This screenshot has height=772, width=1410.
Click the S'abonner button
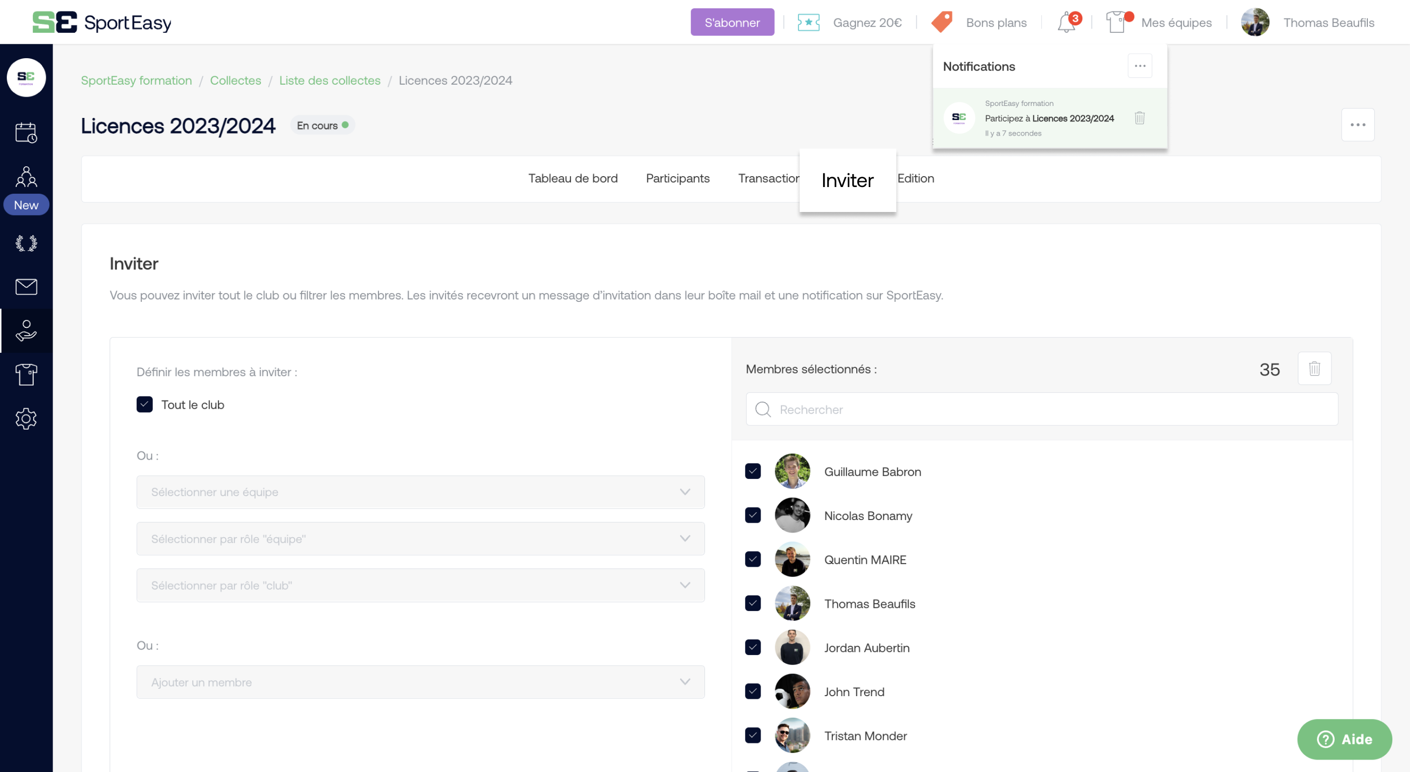click(733, 22)
